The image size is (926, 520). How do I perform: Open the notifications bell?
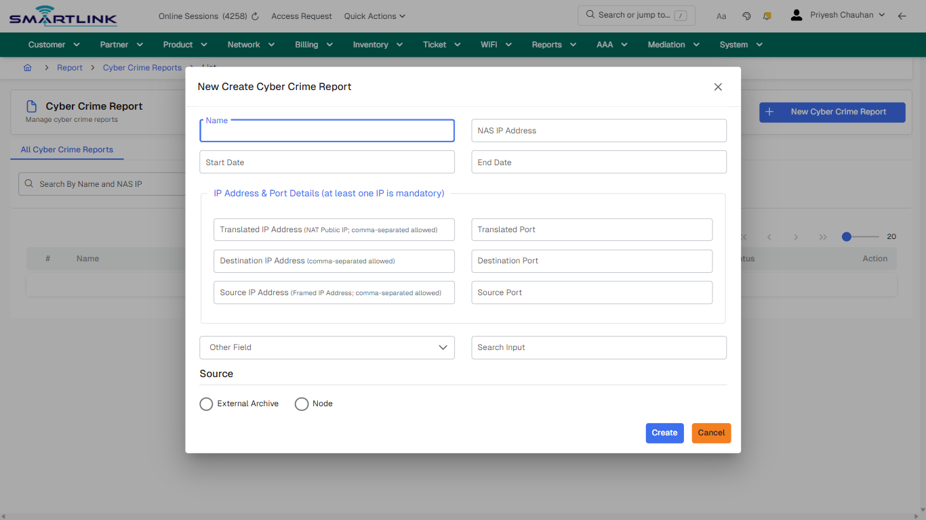point(767,15)
